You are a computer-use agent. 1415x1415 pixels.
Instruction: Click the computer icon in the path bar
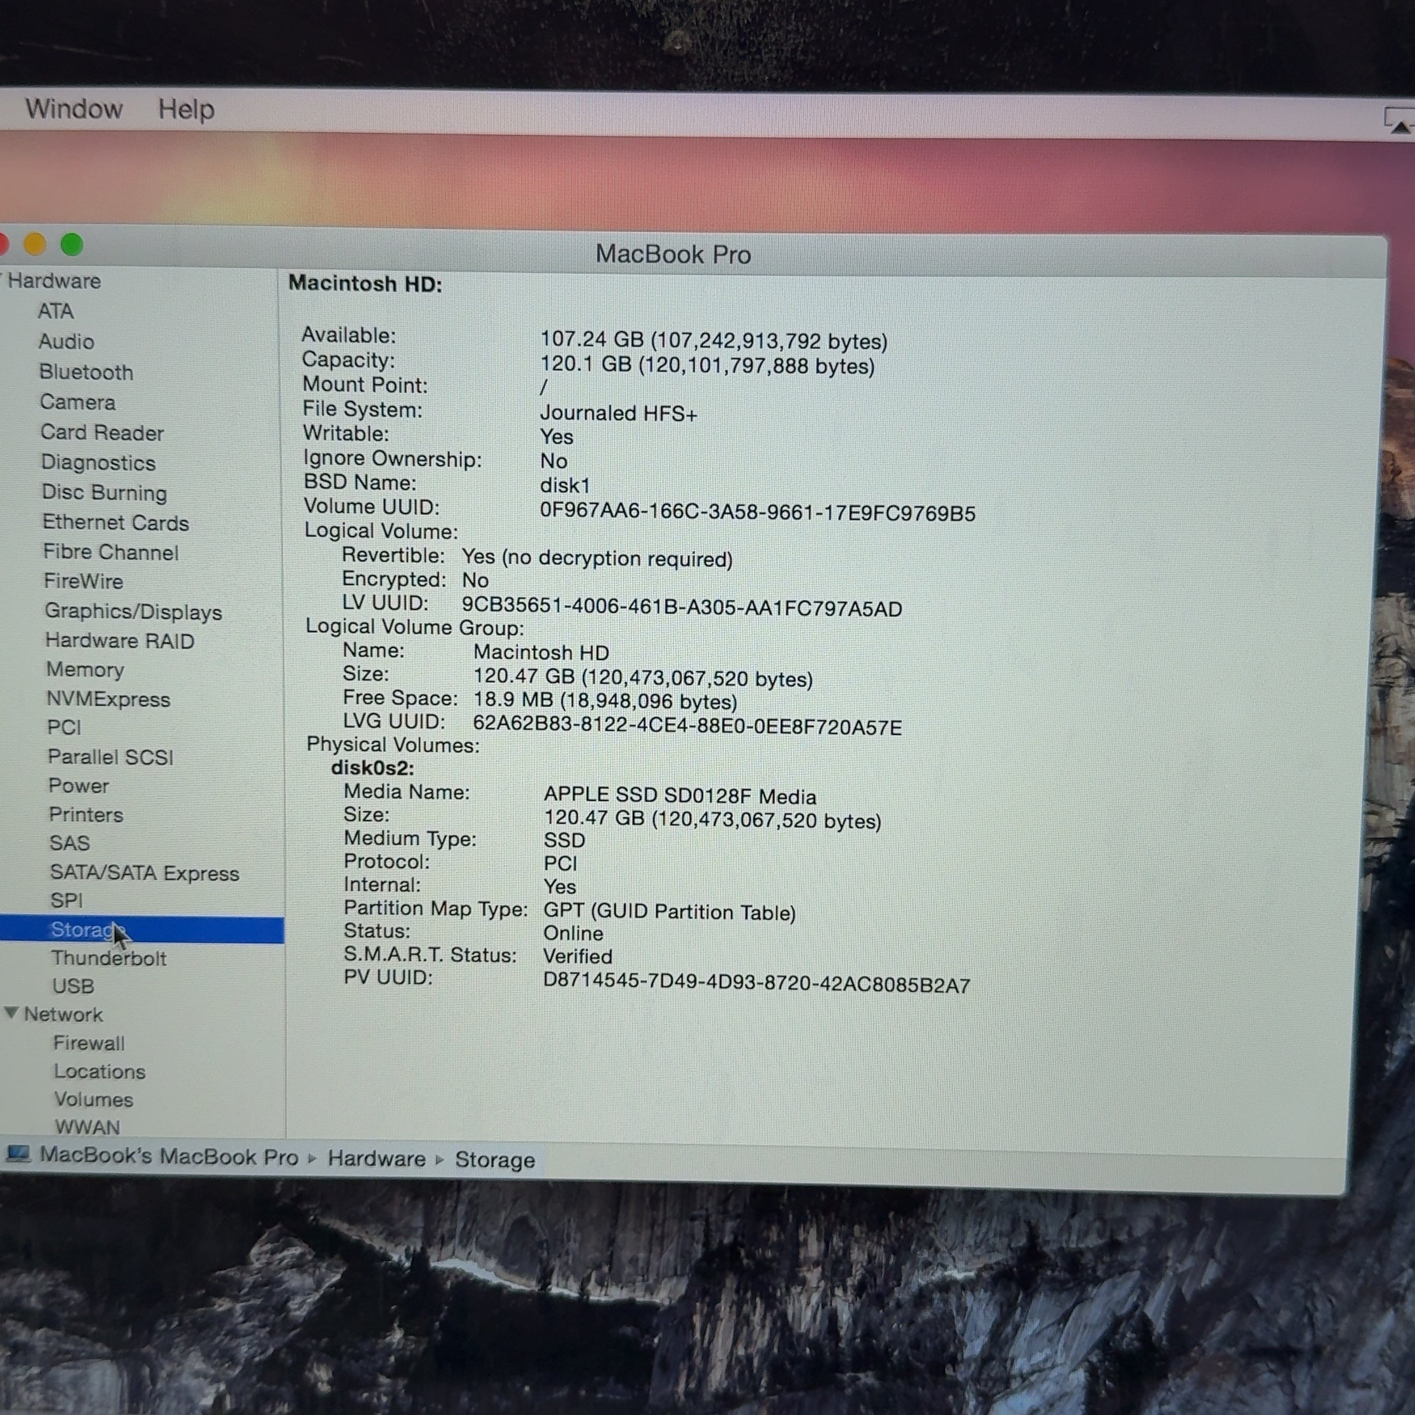pyautogui.click(x=18, y=1154)
